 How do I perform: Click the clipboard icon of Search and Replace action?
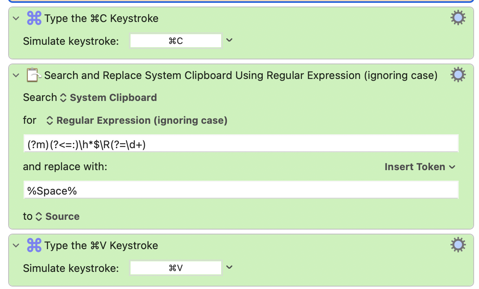[x=34, y=75]
